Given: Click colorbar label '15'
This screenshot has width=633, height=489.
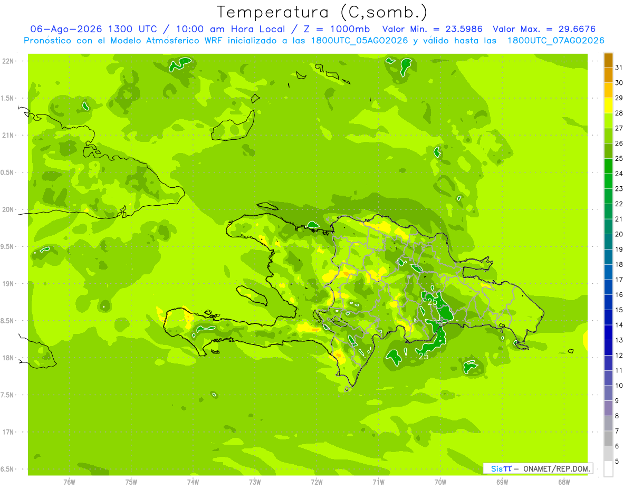Looking at the screenshot, I should [619, 310].
